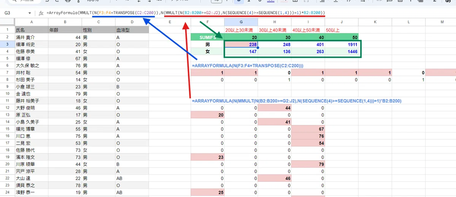Select result cell 147
The image size is (456, 197).
pos(241,51)
